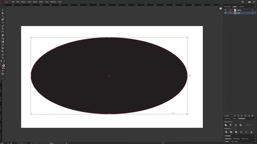Open the workspace switcher
This screenshot has width=257, height=144.
click(x=255, y=2)
